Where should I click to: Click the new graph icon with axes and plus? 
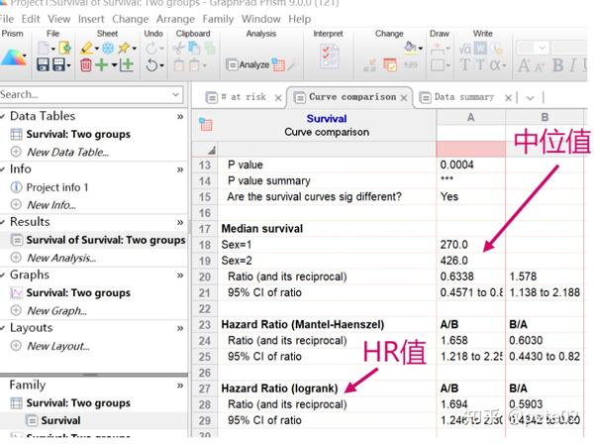coord(127,64)
